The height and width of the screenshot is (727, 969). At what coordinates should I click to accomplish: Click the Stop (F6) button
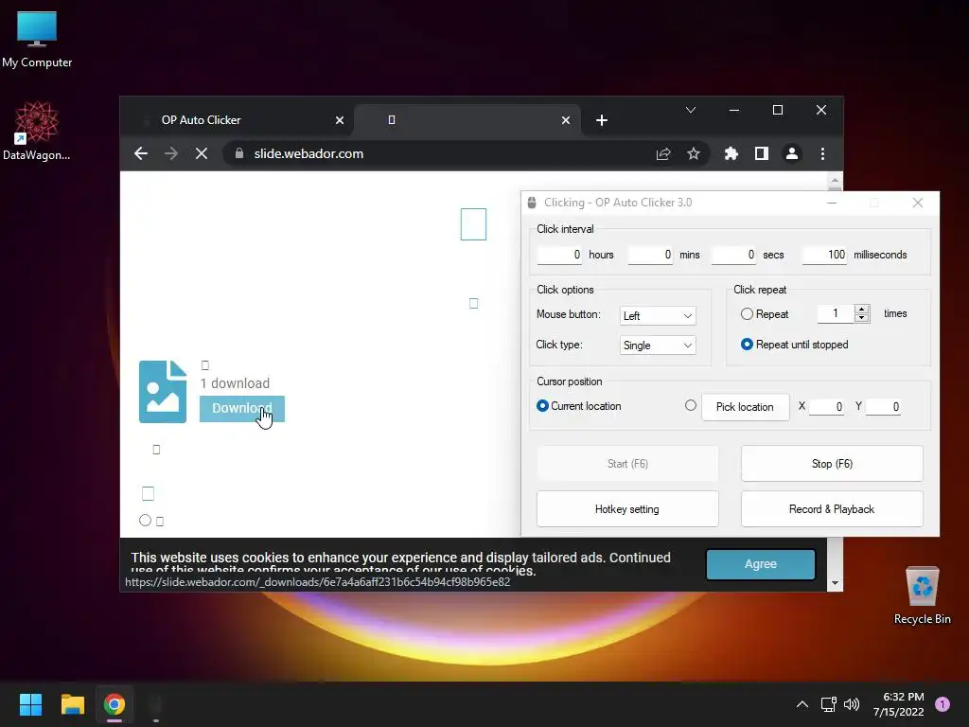coord(832,464)
